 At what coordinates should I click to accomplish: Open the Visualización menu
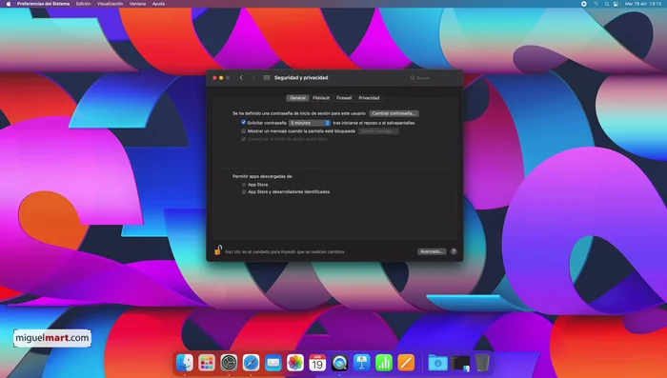coord(111,4)
